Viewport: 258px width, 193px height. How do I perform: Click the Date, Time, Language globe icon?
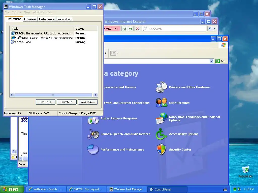click(162, 118)
